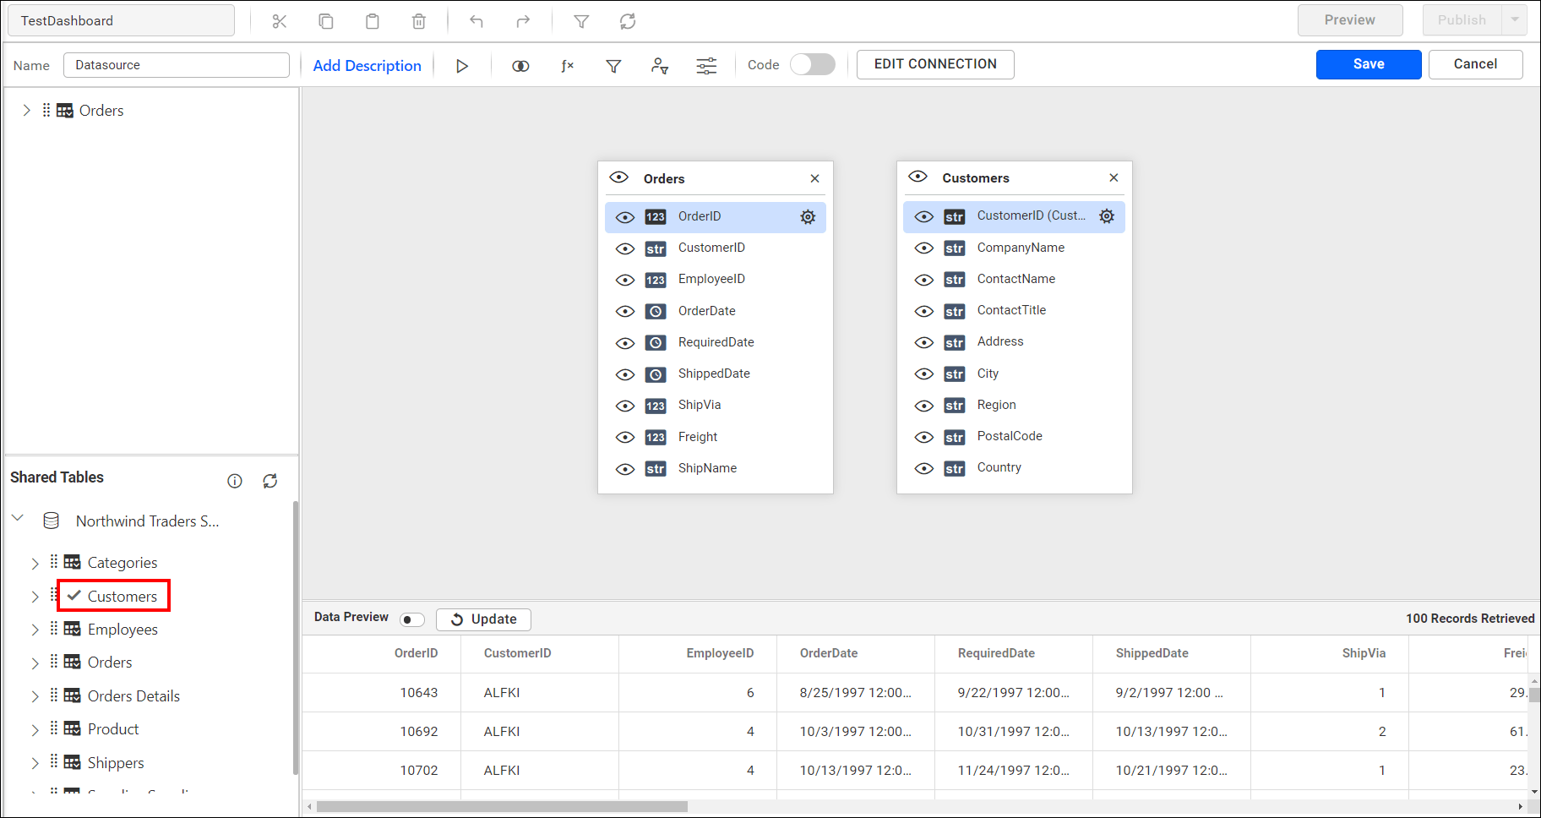Click the Orders table icon in top tree
The width and height of the screenshot is (1541, 818).
coord(65,111)
